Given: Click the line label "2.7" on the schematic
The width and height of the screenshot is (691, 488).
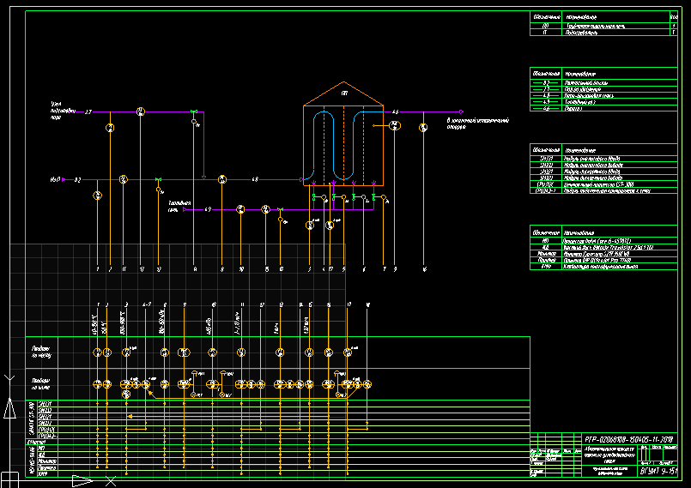Looking at the screenshot, I should point(88,111).
